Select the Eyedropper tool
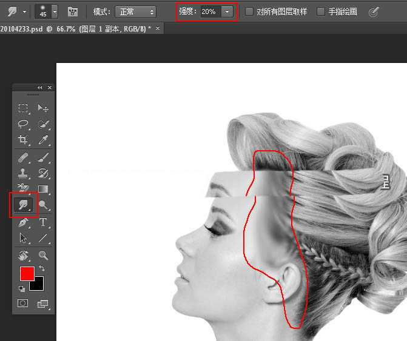Image resolution: width=407 pixels, height=341 pixels. [43, 140]
